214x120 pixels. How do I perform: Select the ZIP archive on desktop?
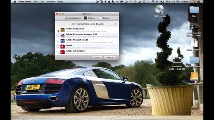point(194,43)
